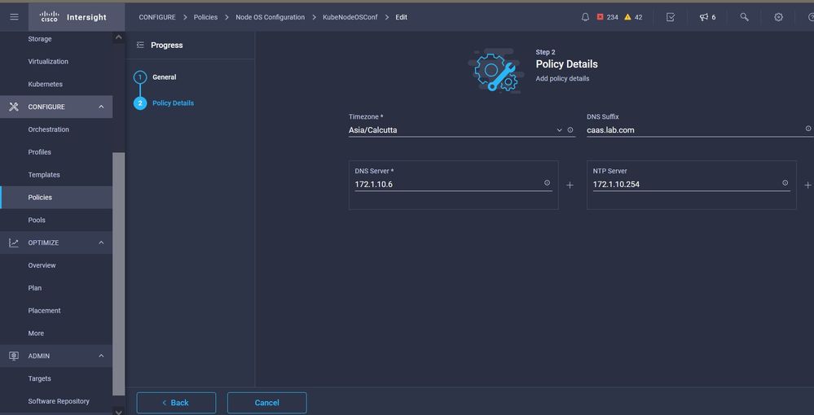Click the OPTIMIZE chart icon

click(x=14, y=242)
